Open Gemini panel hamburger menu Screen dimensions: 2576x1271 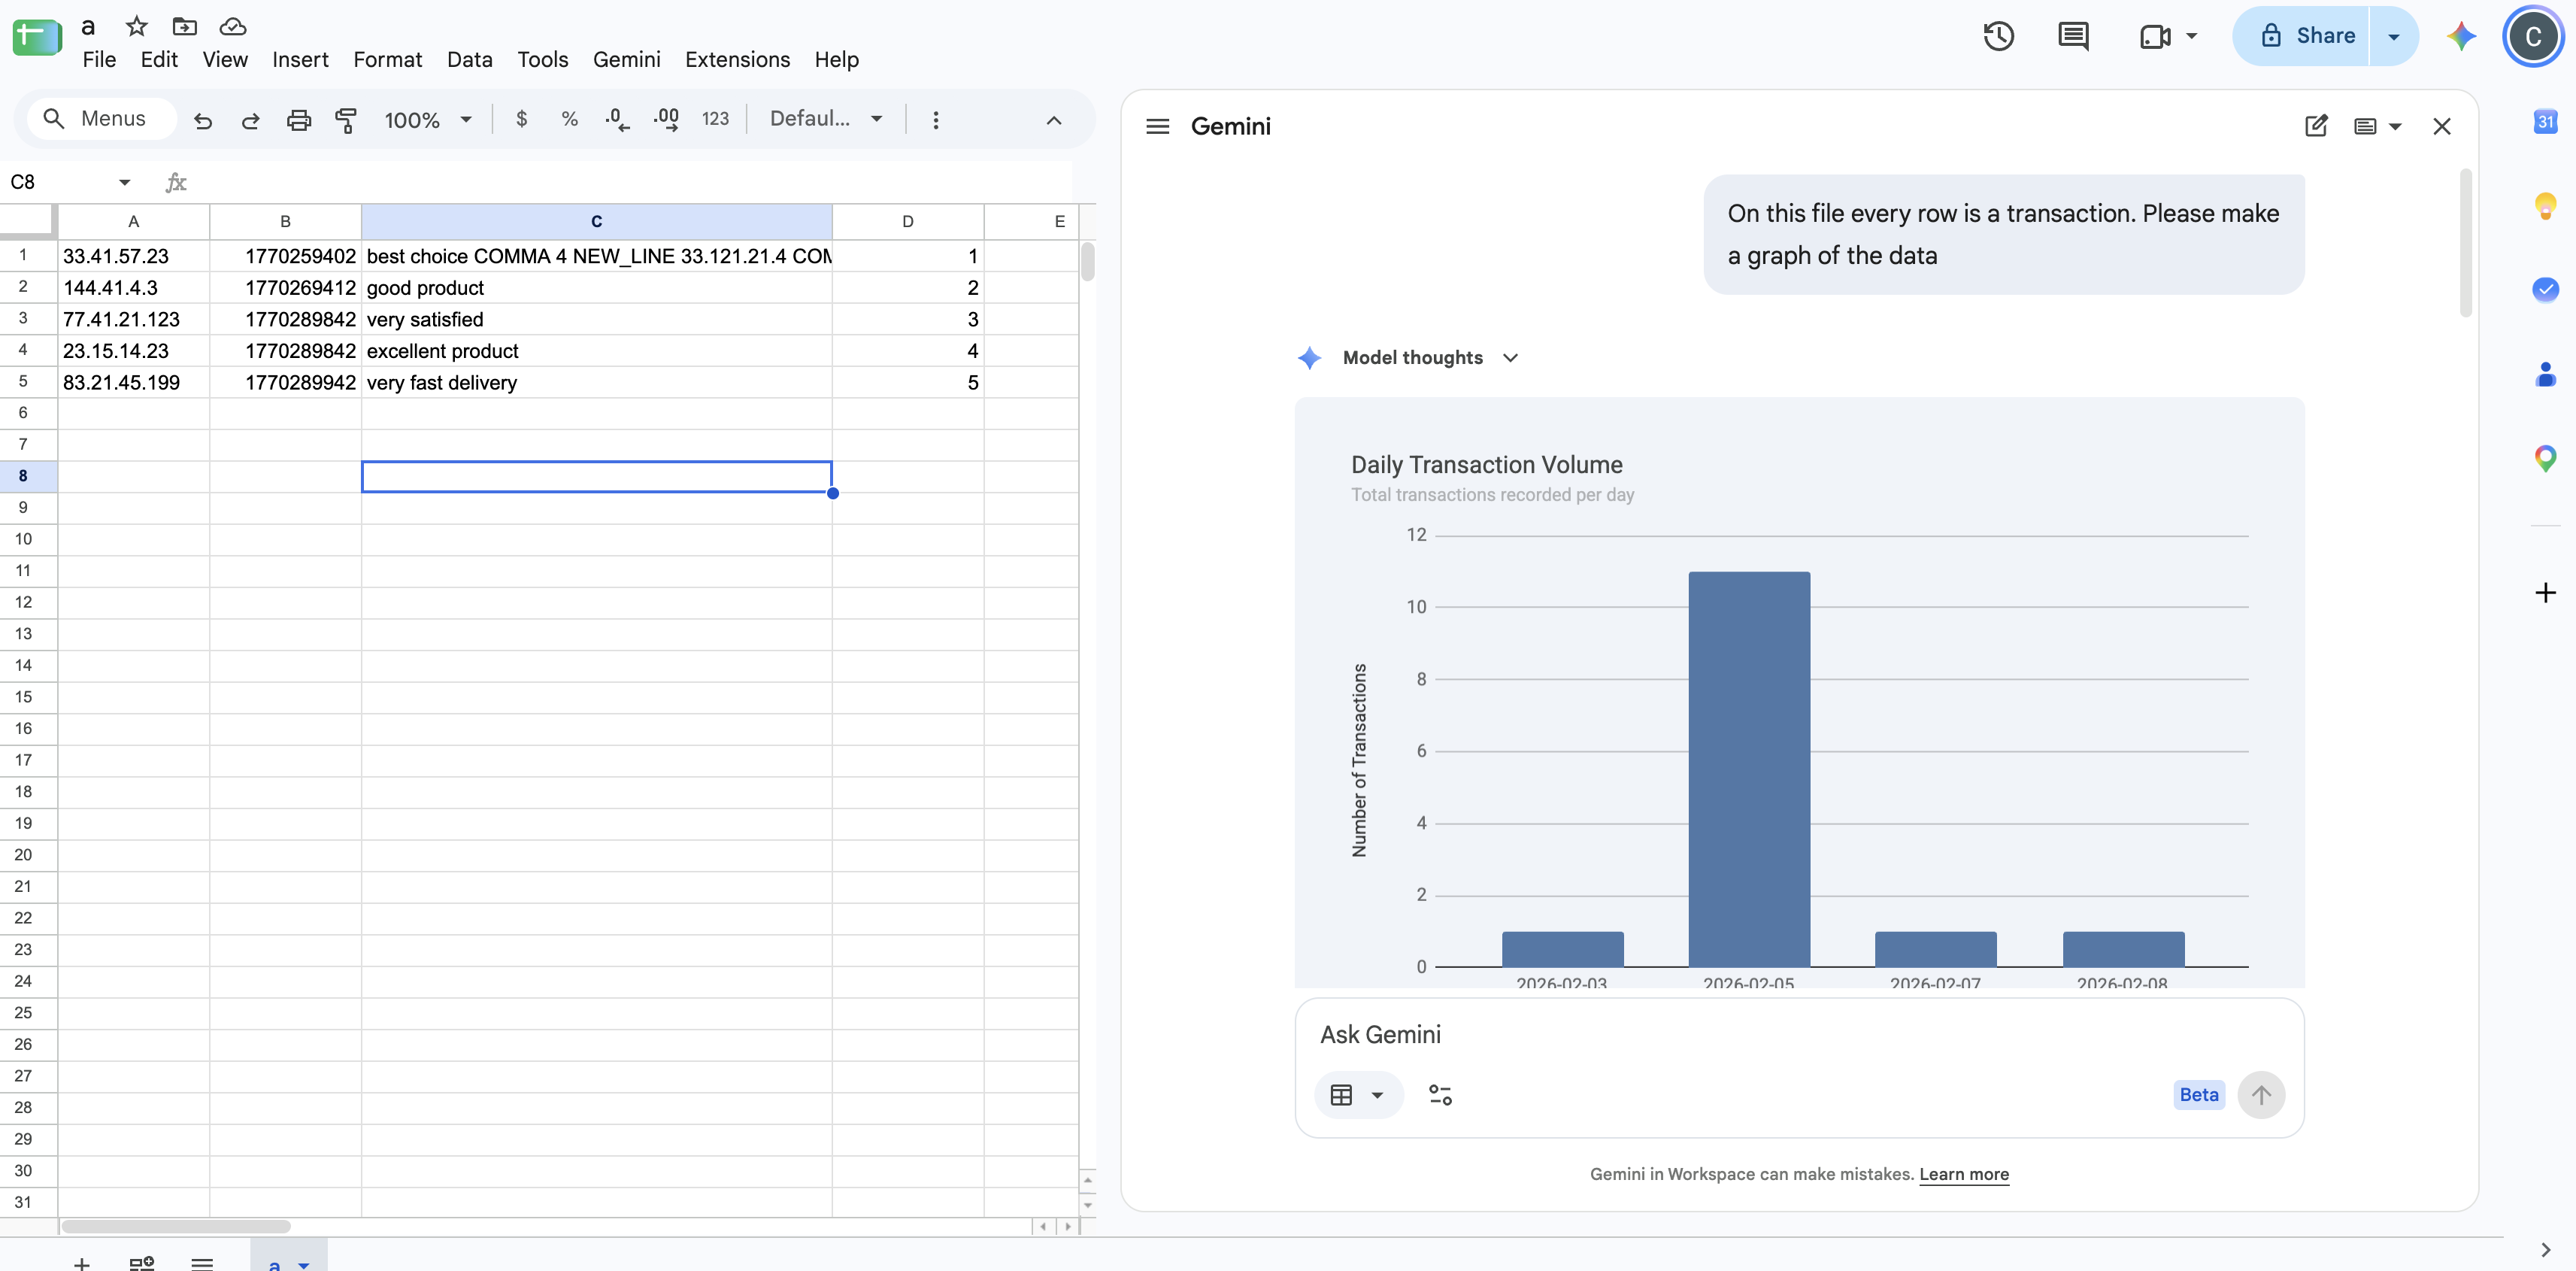pos(1157,126)
